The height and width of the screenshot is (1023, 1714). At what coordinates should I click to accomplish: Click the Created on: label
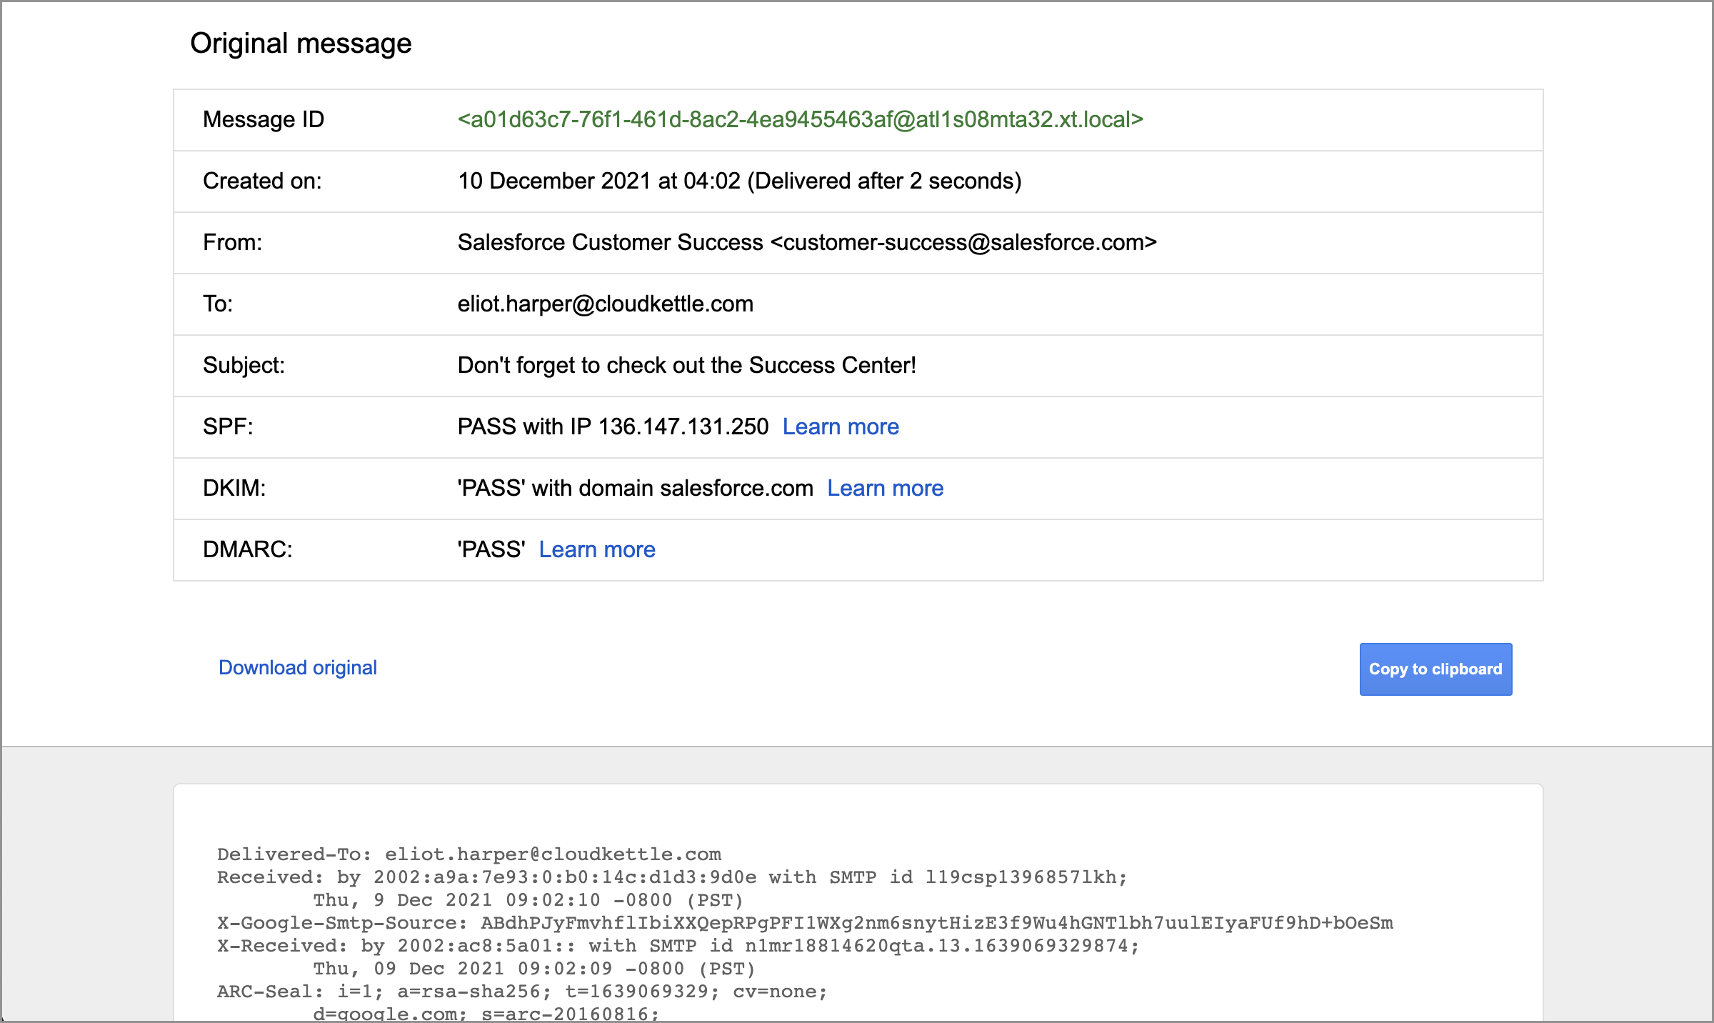(x=262, y=181)
